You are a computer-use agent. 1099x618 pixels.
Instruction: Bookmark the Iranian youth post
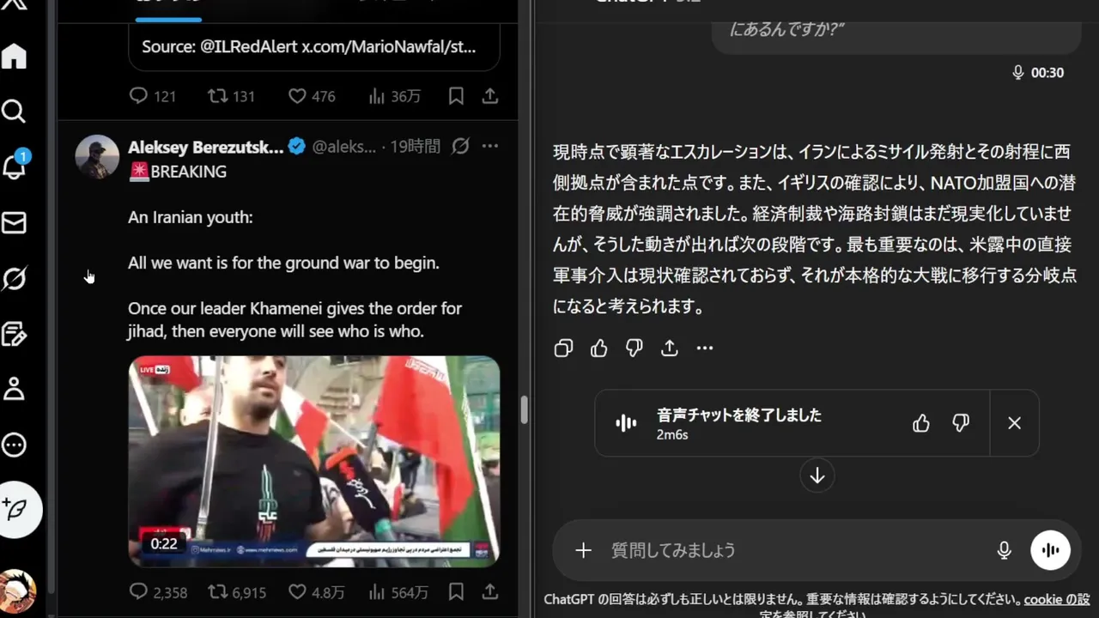point(456,592)
